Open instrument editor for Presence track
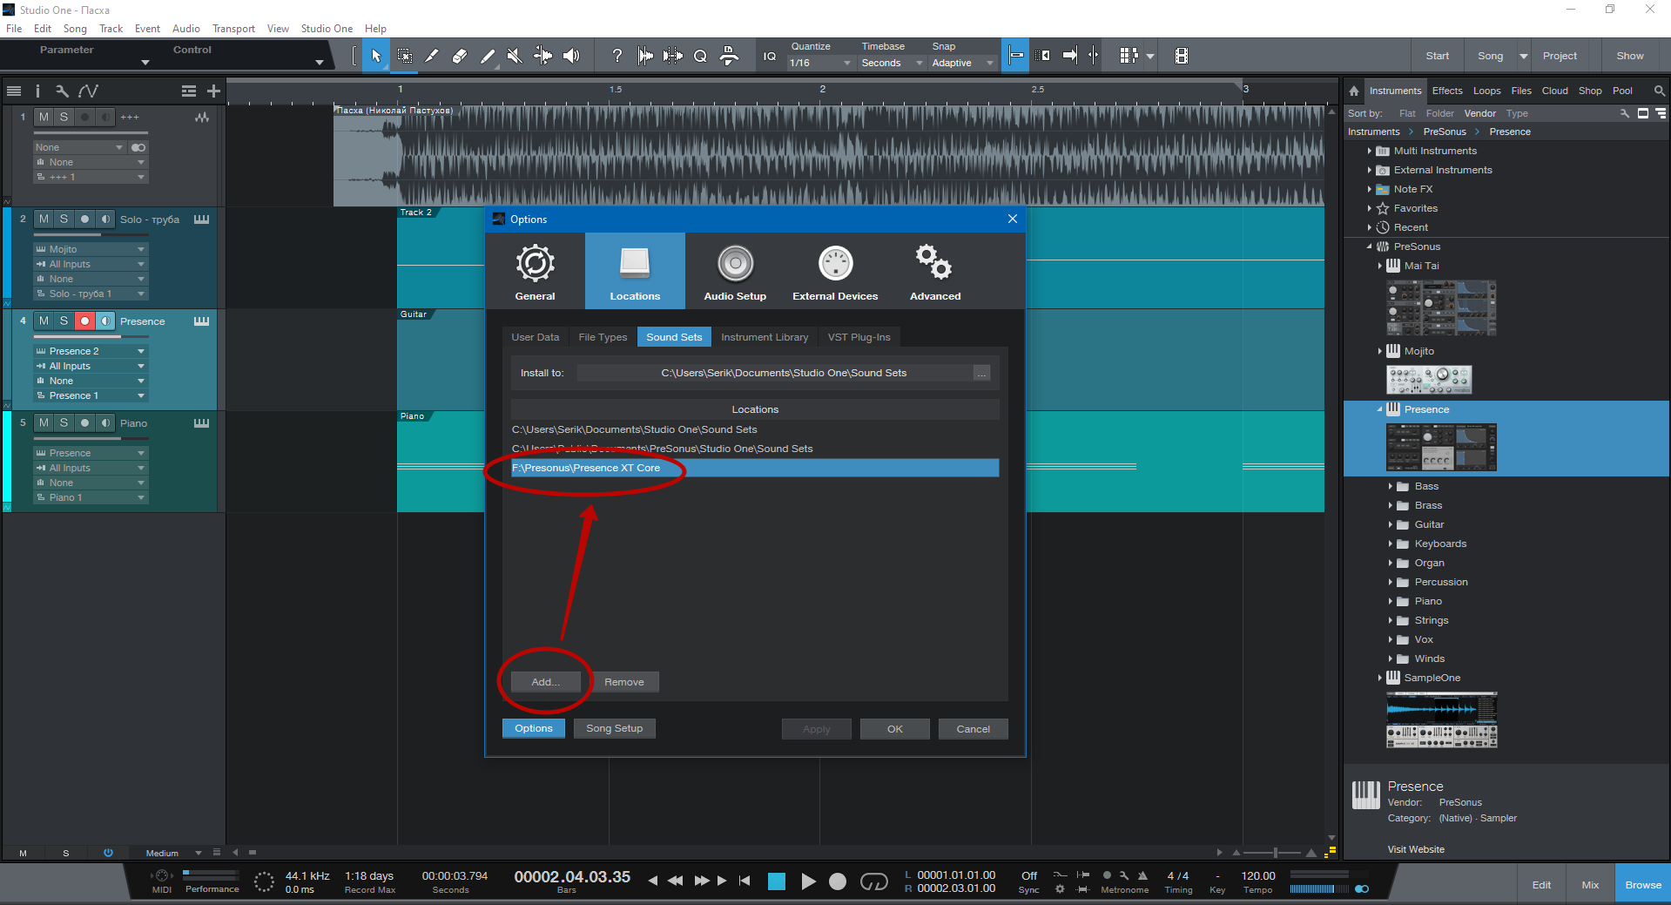The height and width of the screenshot is (905, 1671). [x=201, y=321]
